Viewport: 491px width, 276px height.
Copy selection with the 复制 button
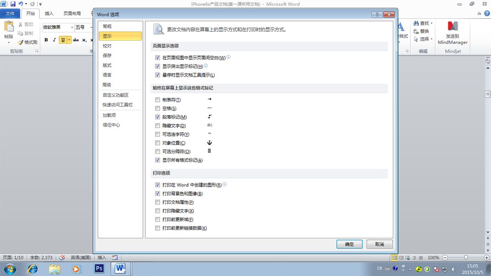[26, 33]
